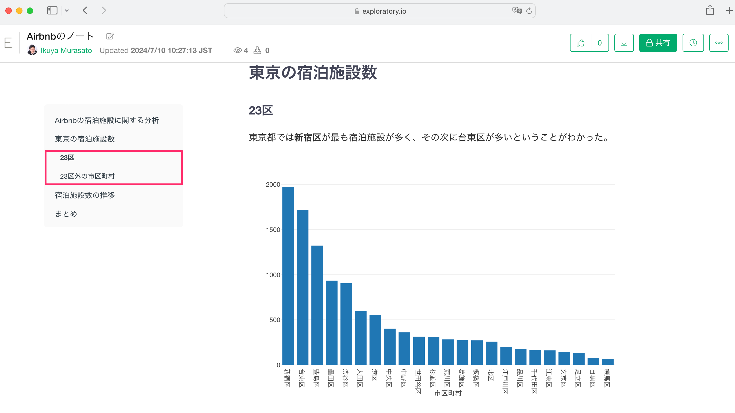Edit the Airbnbのノート title
Image resolution: width=735 pixels, height=413 pixels.
pyautogui.click(x=110, y=36)
